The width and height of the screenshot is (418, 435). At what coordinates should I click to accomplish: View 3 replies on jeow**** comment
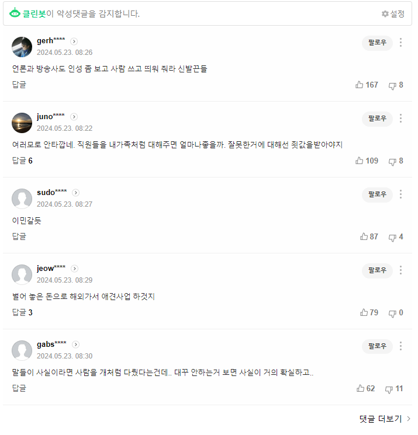click(22, 313)
